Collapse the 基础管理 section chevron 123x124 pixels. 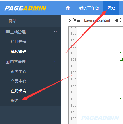tap(55, 32)
